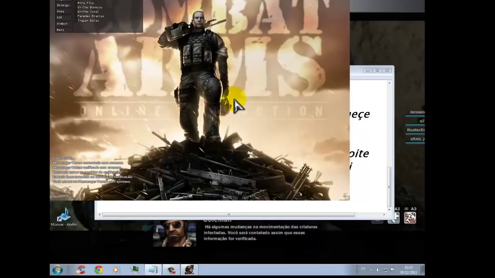Switch to the notepad window taskbar button

point(153,270)
